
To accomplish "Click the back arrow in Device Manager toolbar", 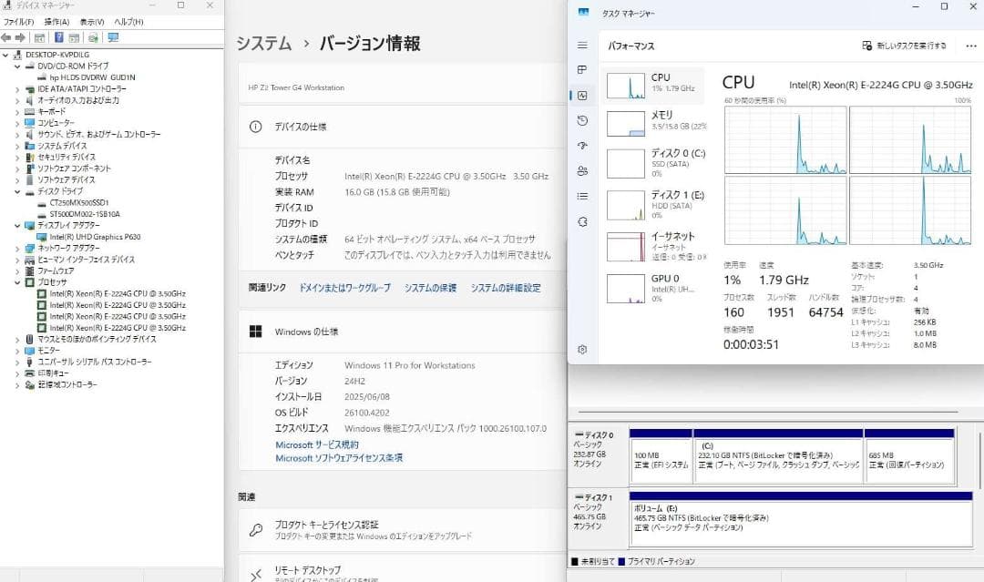I will [7, 37].
